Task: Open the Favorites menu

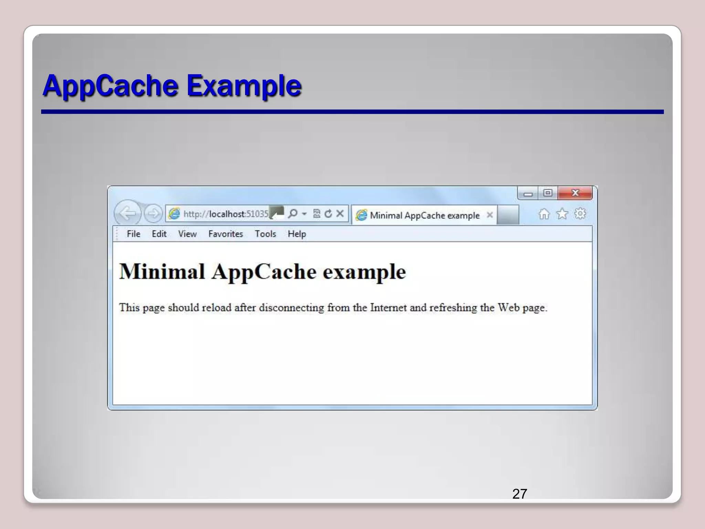Action: [225, 234]
